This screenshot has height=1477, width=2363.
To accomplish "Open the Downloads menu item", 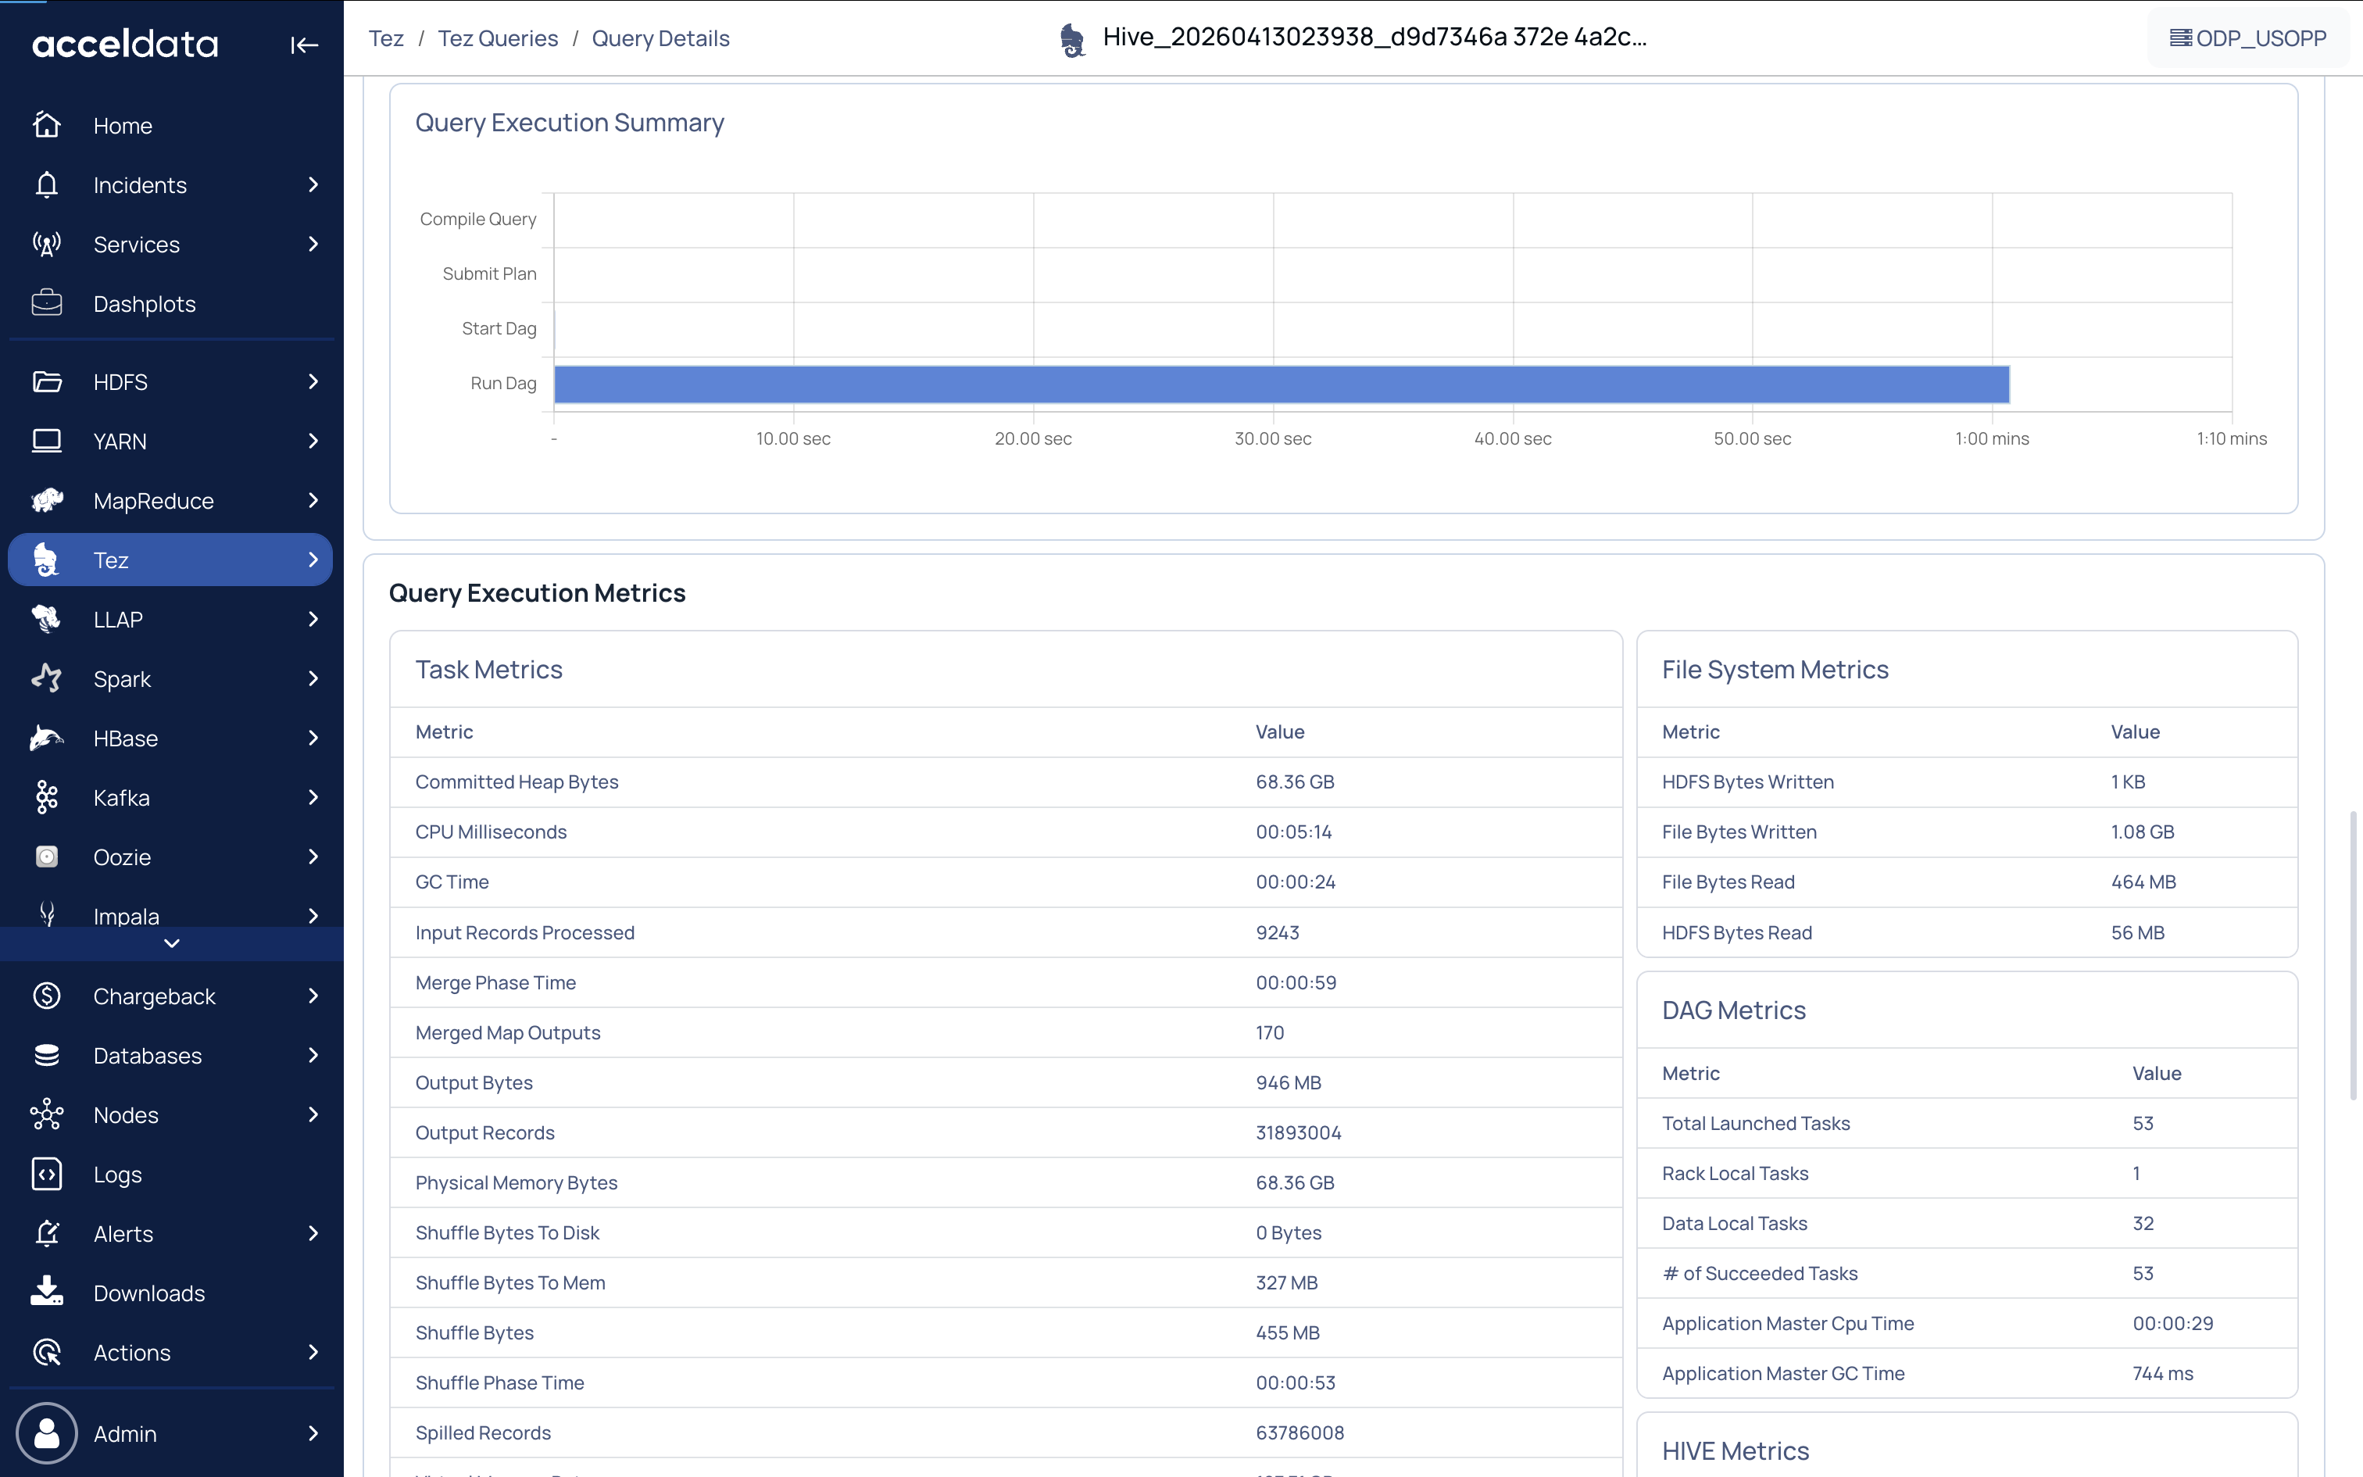I will (171, 1293).
